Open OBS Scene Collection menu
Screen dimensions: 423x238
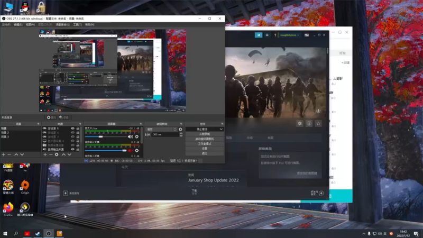(62, 24)
